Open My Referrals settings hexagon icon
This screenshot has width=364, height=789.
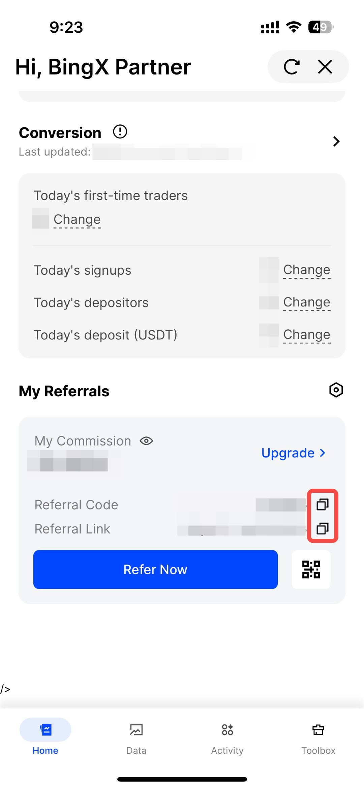pyautogui.click(x=336, y=390)
